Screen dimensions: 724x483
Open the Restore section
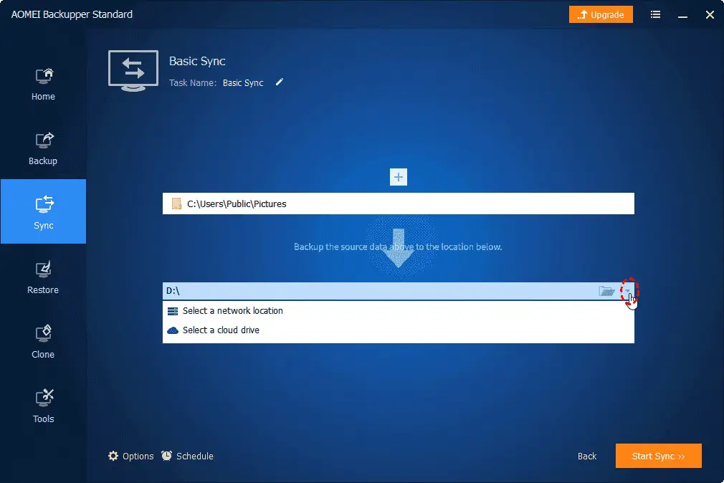43,277
